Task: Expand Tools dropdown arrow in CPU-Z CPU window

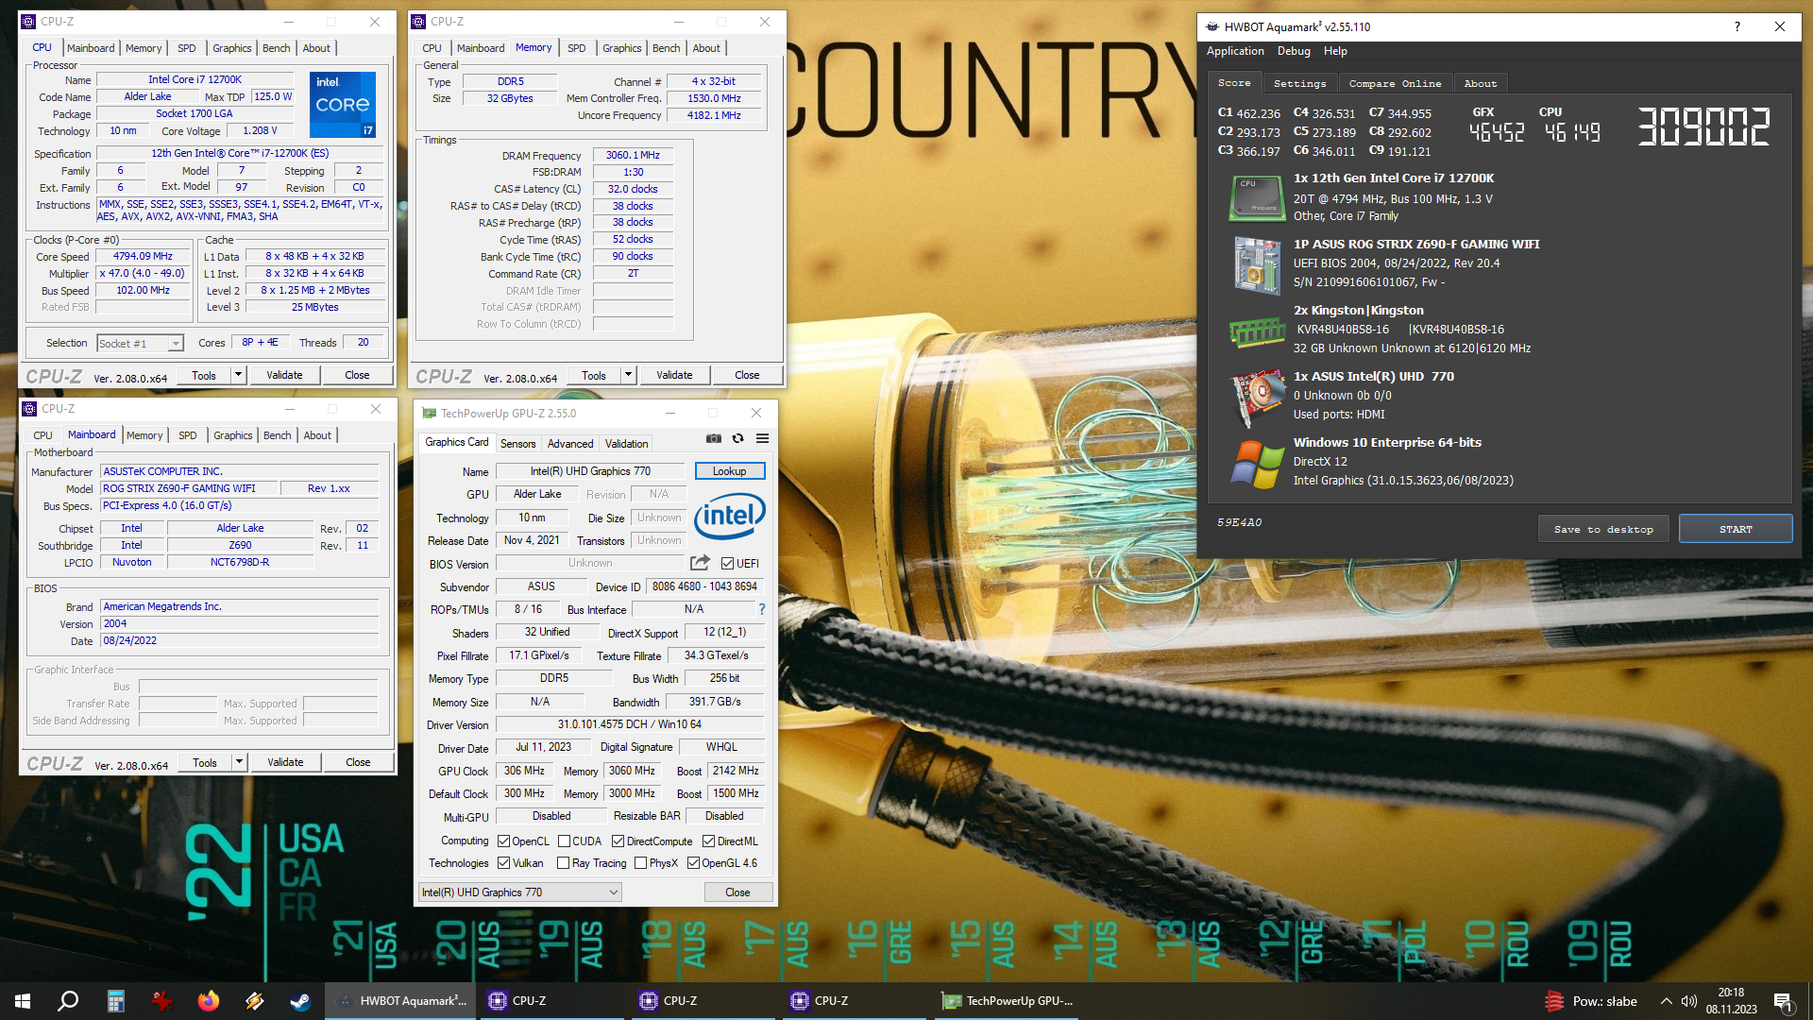Action: [238, 375]
